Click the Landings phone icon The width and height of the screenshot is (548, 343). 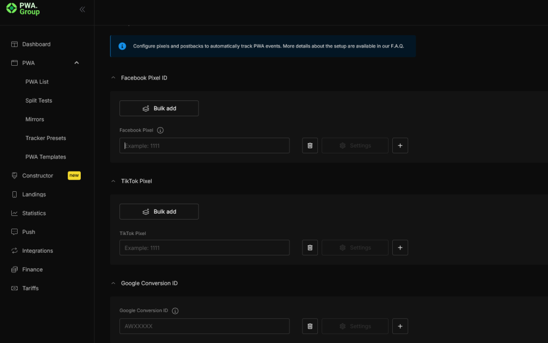click(14, 194)
